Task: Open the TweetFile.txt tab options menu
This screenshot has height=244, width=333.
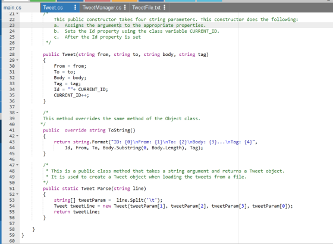Action: click(x=164, y=7)
